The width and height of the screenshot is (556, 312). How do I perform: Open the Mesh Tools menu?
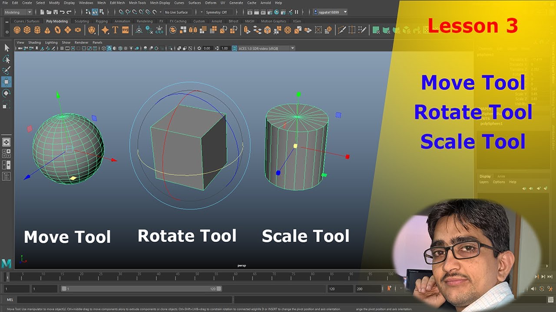coord(137,3)
